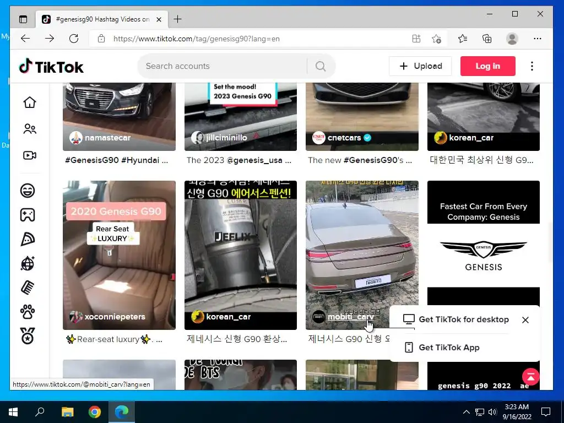Open a new browser tab
564x423 pixels.
tap(178, 19)
